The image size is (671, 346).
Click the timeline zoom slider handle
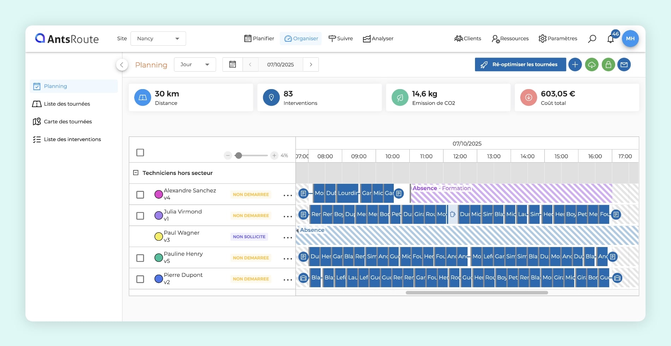(x=239, y=156)
